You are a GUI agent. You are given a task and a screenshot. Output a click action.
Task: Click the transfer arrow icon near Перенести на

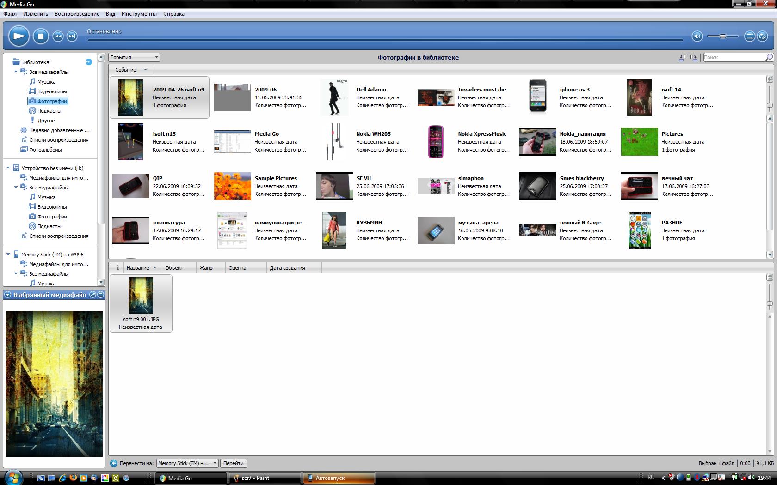[114, 463]
